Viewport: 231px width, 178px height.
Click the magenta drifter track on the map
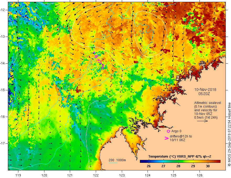click(98, 60)
